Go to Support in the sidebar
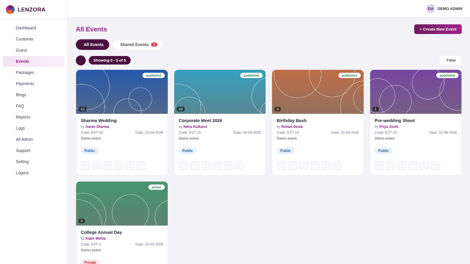This screenshot has height=264, width=470. coord(33,150)
